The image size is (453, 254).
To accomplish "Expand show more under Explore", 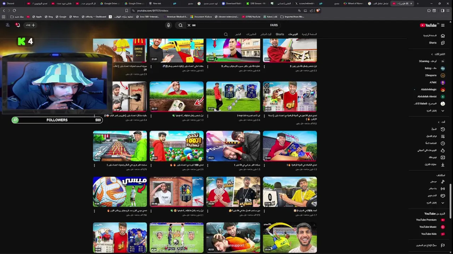I will 443,202.
